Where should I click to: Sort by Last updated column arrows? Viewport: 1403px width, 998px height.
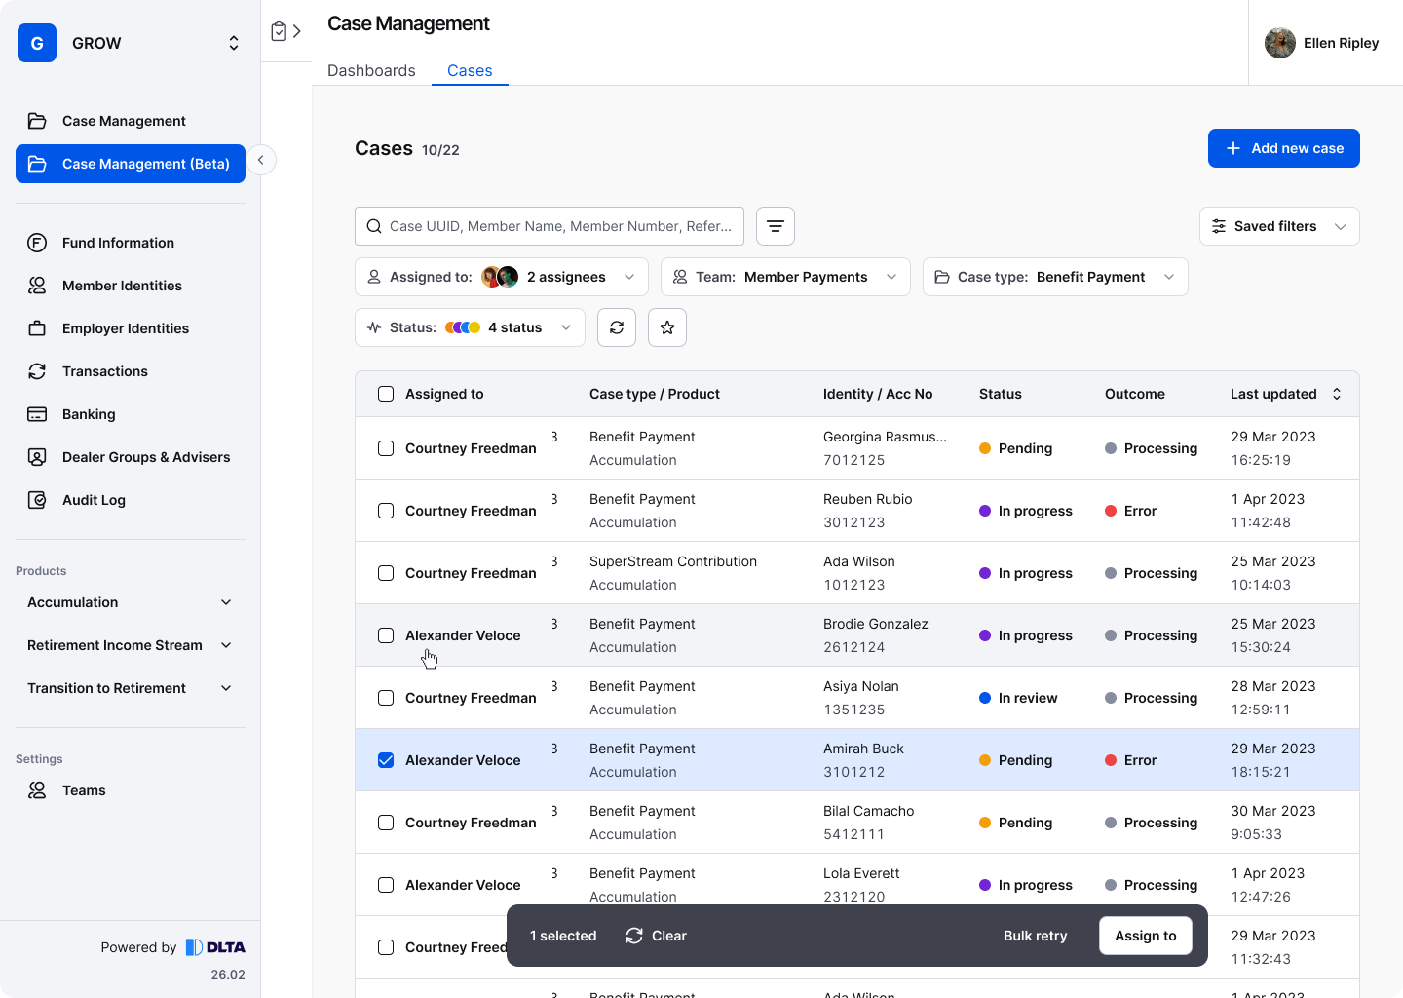tap(1337, 394)
